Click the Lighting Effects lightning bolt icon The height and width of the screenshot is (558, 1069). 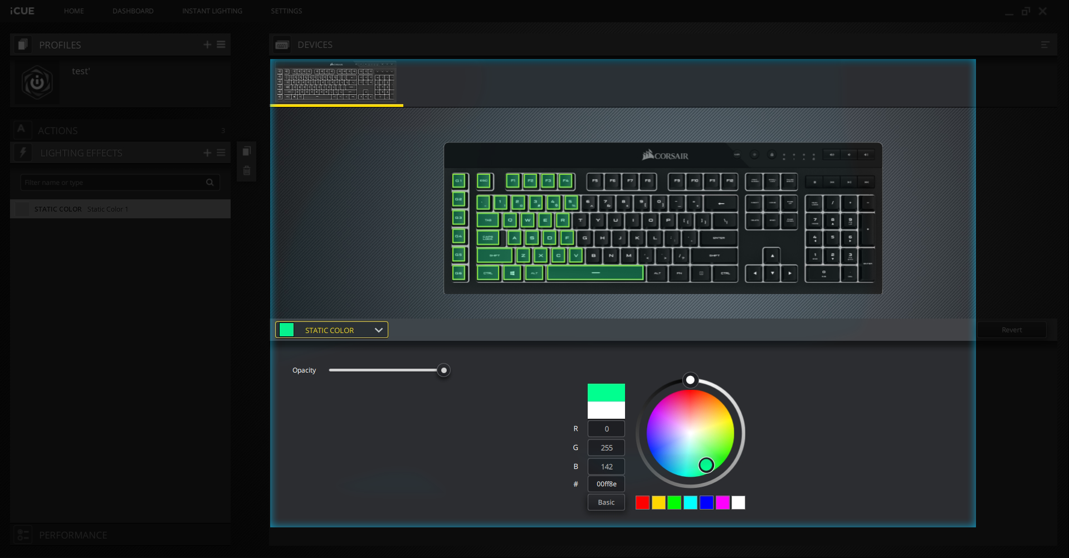(x=23, y=153)
